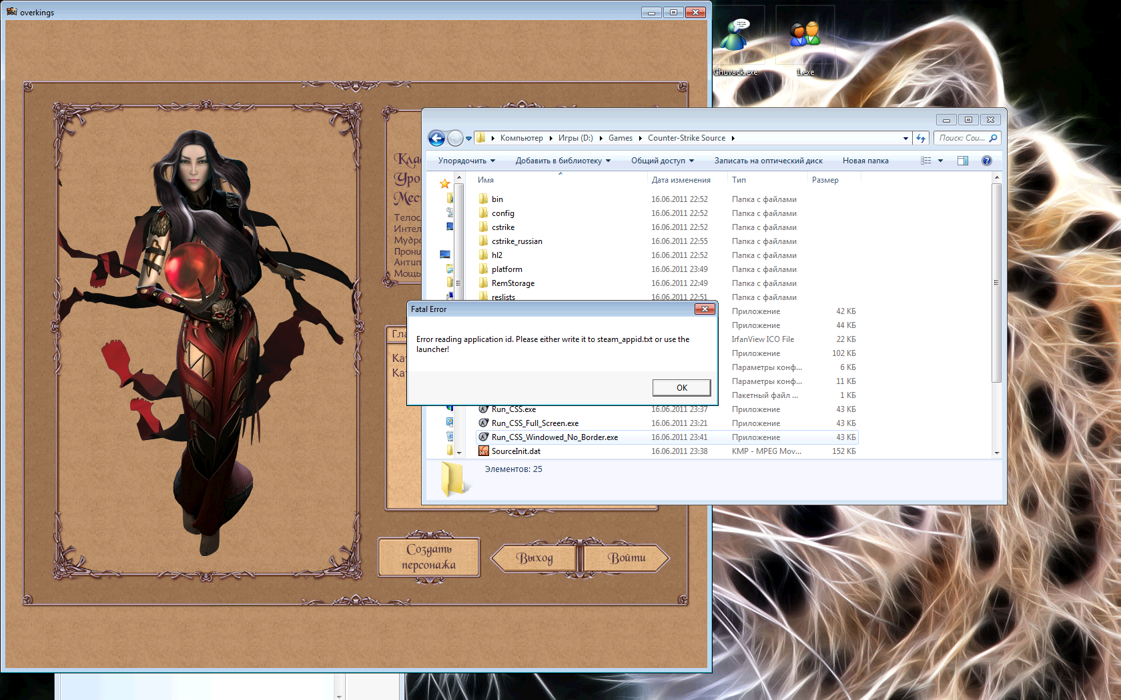Select the config folder icon

[484, 213]
